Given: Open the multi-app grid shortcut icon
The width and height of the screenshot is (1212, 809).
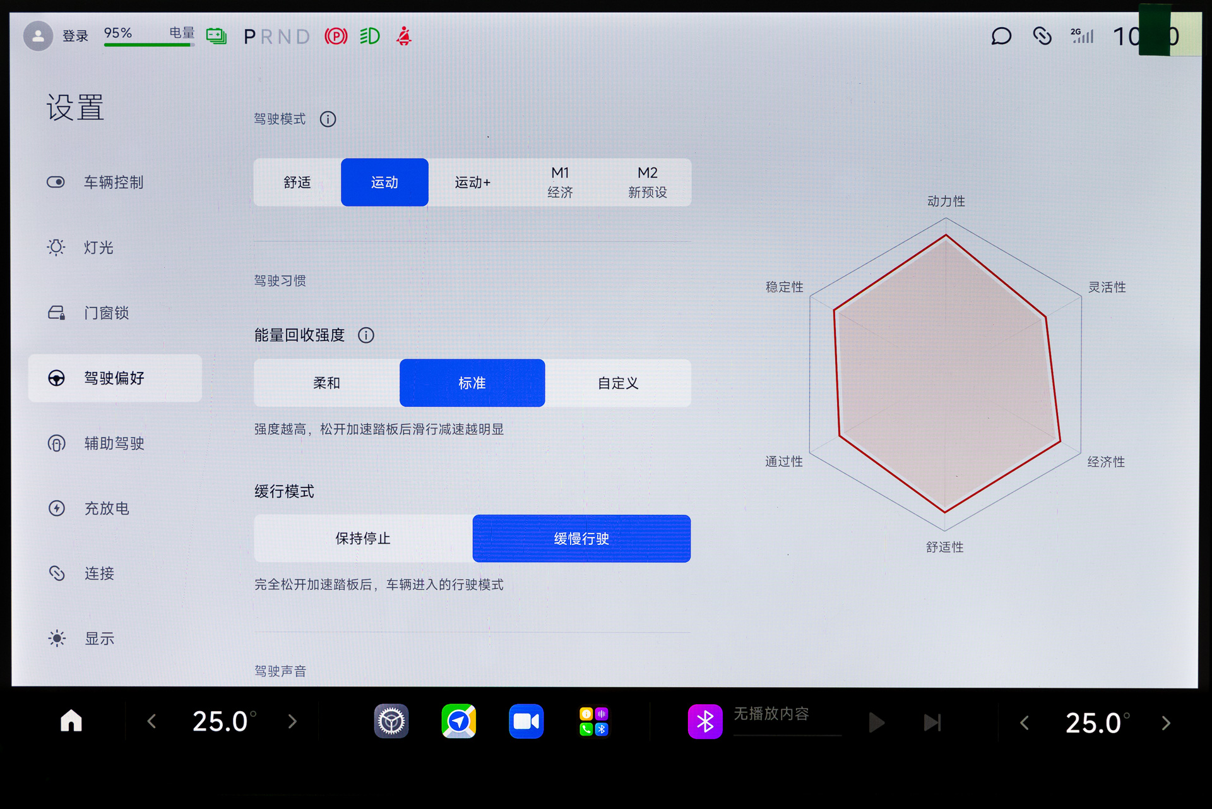Looking at the screenshot, I should [x=593, y=721].
